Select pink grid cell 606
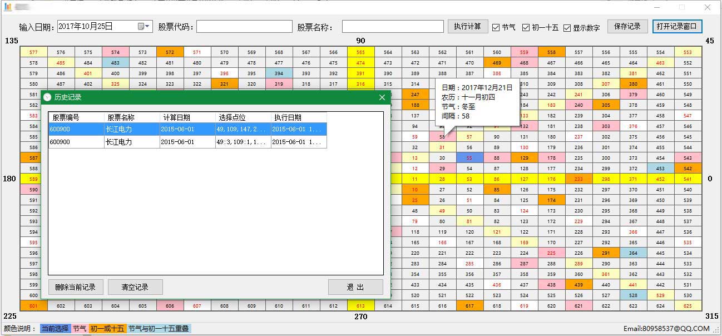This screenshot has height=336, width=722. (170, 306)
